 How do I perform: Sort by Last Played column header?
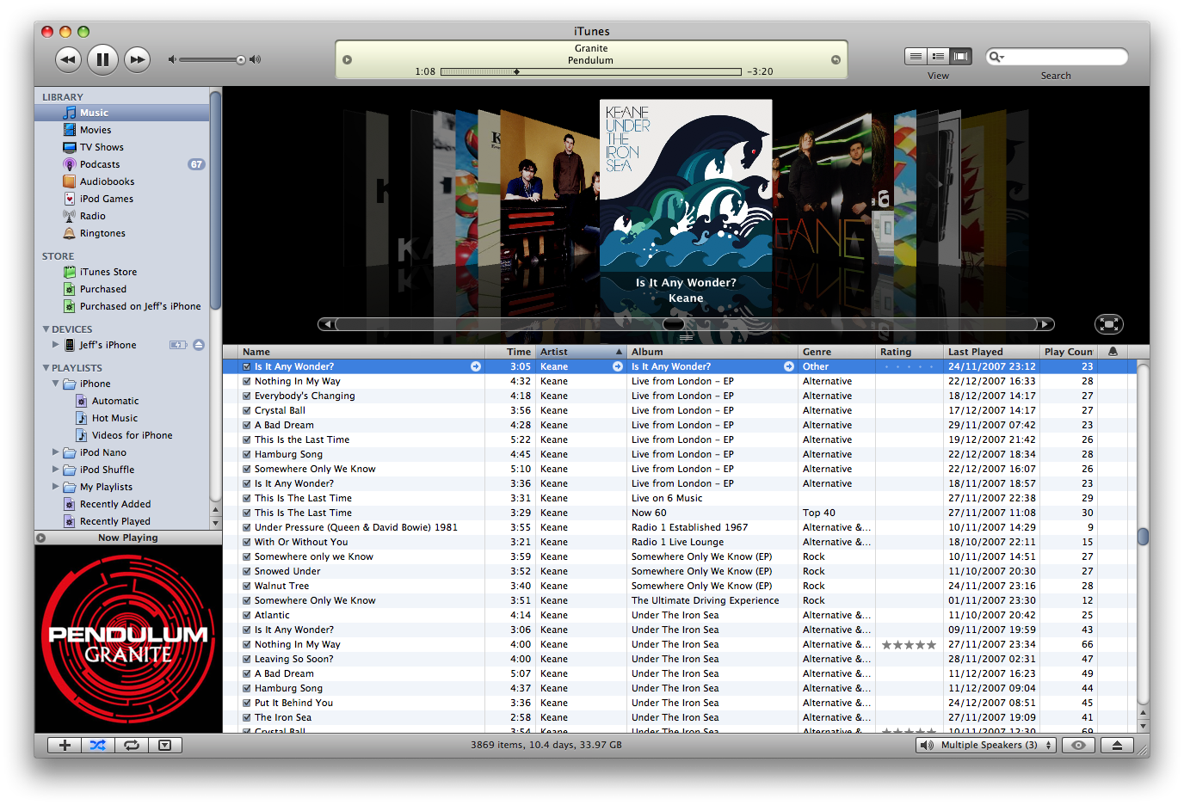991,352
